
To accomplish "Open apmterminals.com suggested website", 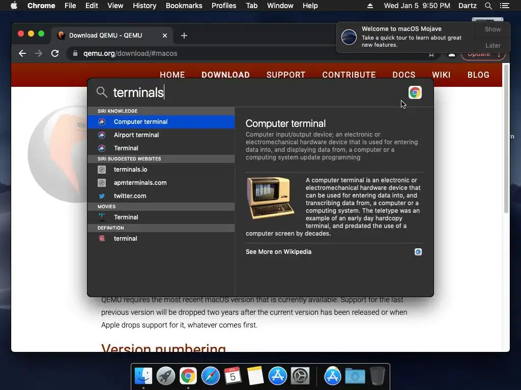I will (x=161, y=183).
